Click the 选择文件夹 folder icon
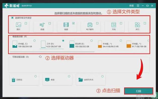The width and height of the screenshot is (158, 99). [x=81, y=80]
